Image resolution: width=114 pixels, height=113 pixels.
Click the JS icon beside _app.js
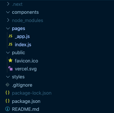(10, 36)
